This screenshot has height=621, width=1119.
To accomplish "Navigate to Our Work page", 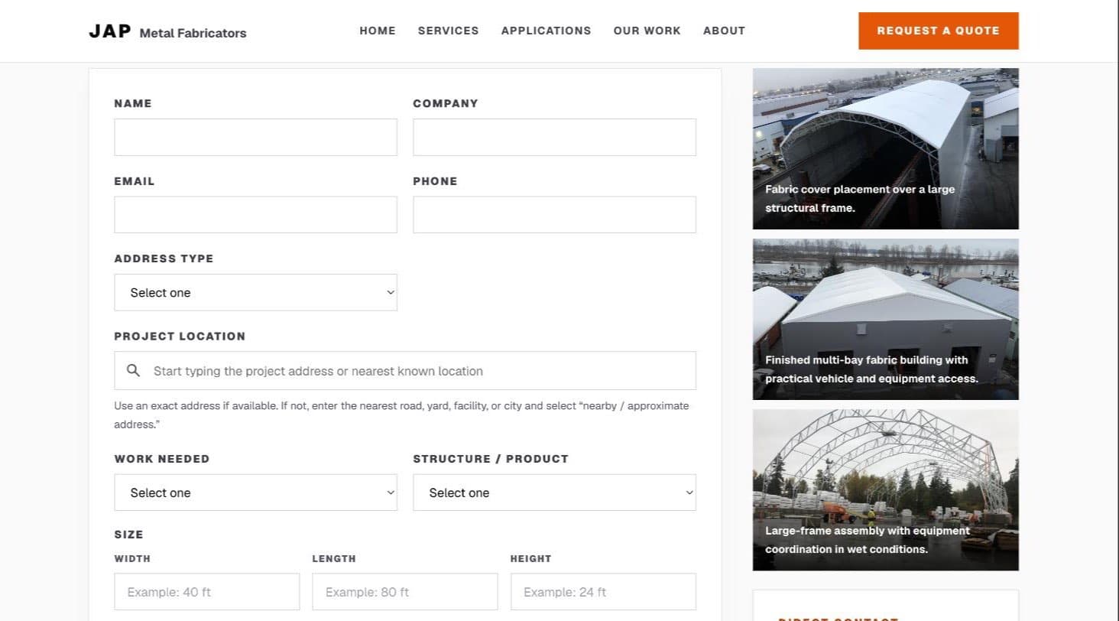I will point(647,31).
